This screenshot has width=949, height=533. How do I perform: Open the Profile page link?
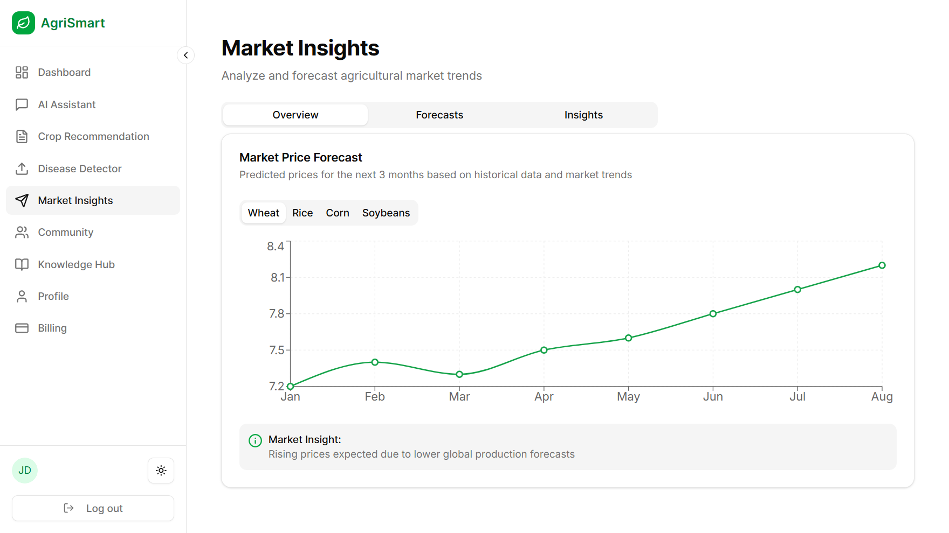53,297
